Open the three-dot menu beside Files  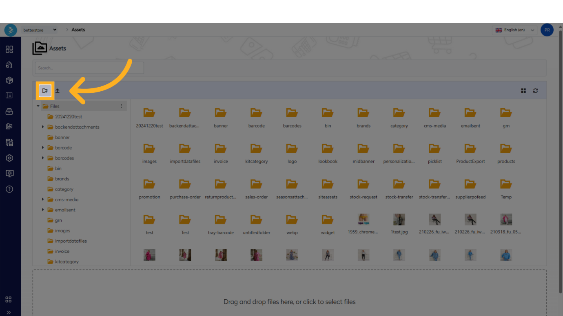121,106
